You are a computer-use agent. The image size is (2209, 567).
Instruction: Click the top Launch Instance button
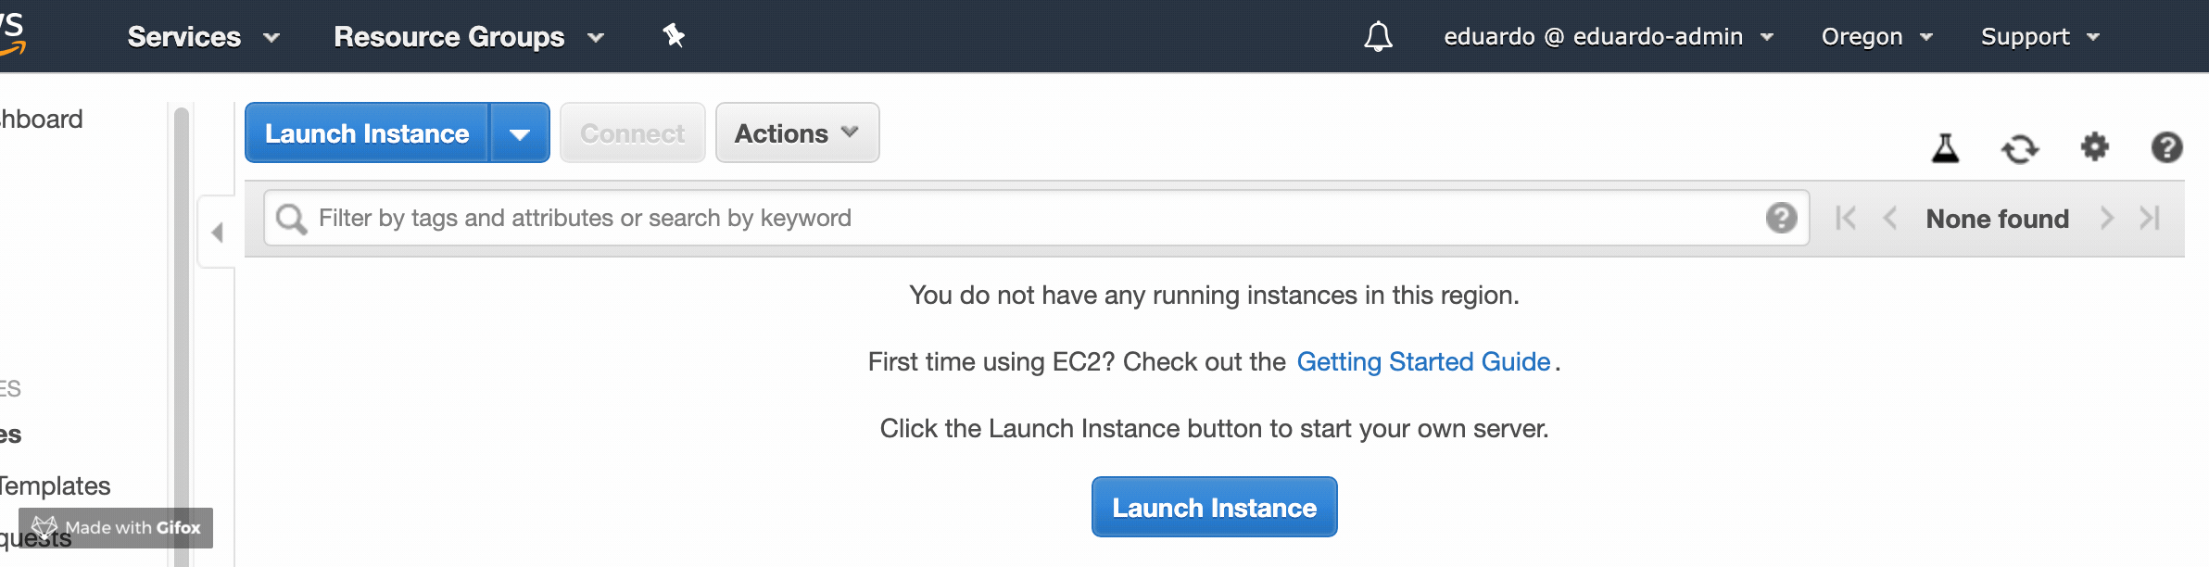(x=367, y=133)
